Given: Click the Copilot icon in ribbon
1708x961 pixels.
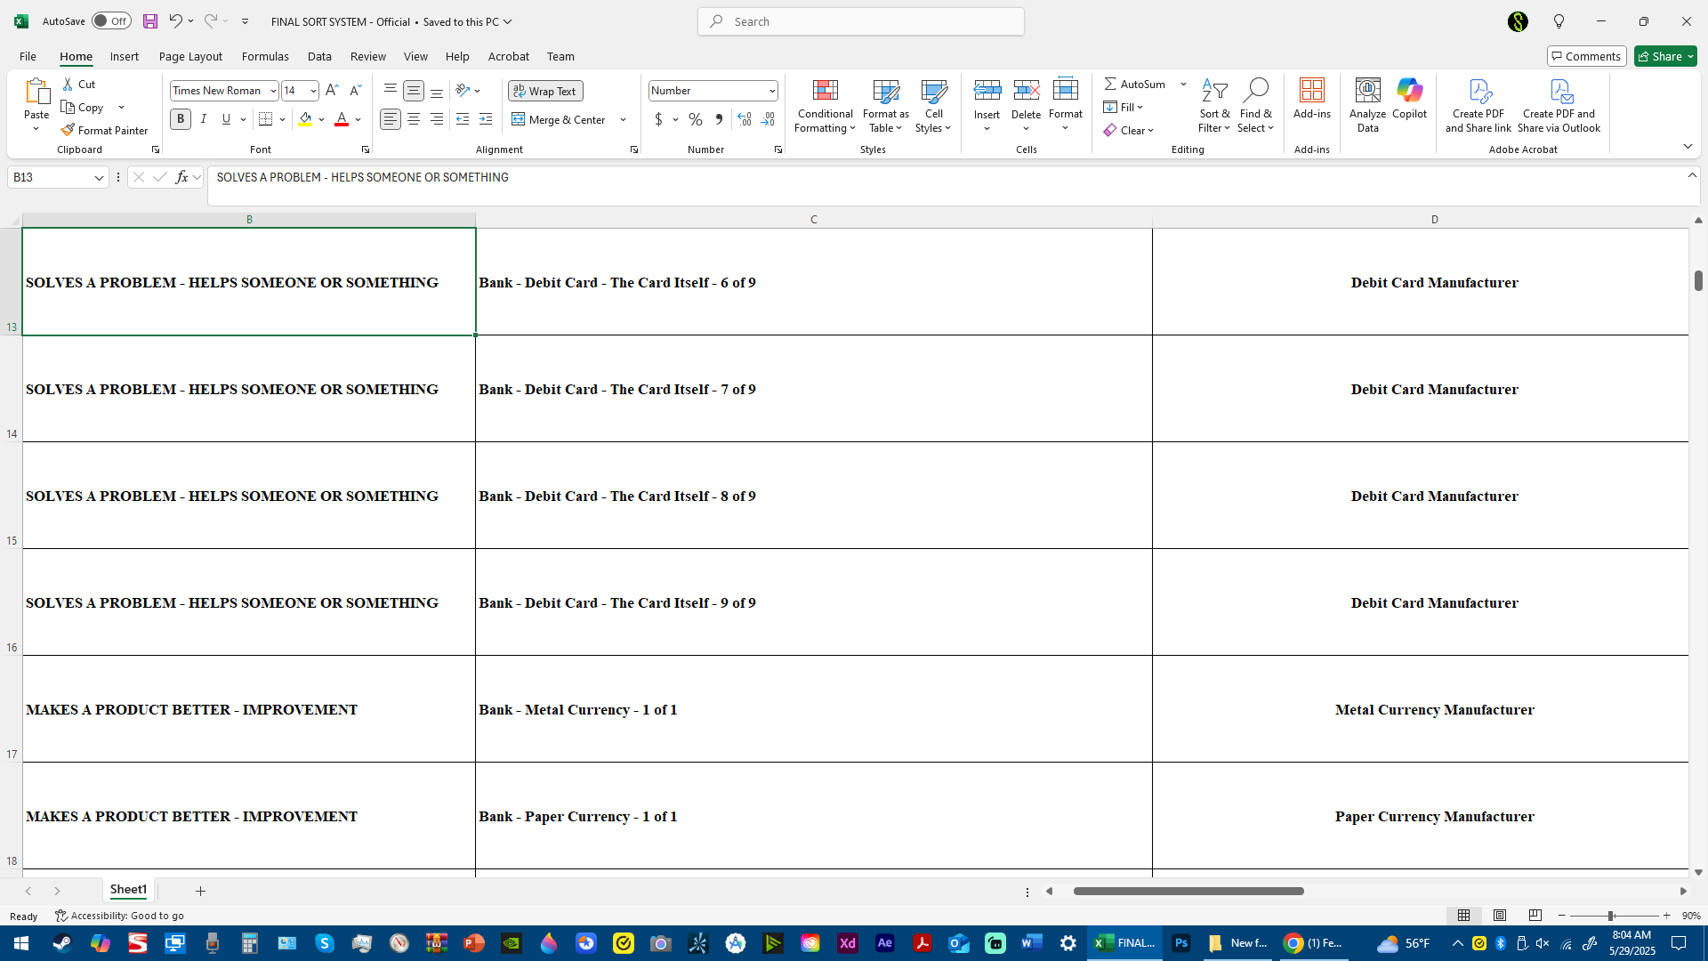Looking at the screenshot, I should 1409,90.
